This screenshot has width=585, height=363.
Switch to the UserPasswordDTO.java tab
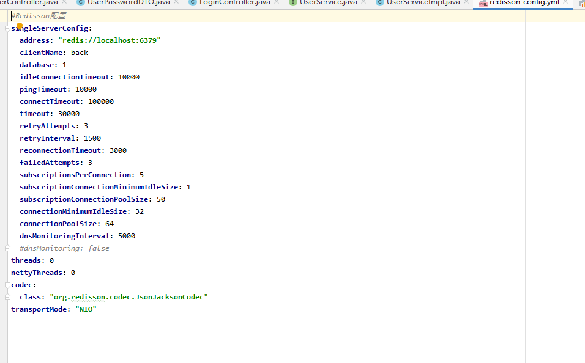[x=129, y=2]
